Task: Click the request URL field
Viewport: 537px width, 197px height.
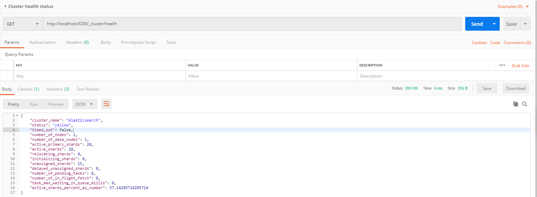Action: (252, 24)
